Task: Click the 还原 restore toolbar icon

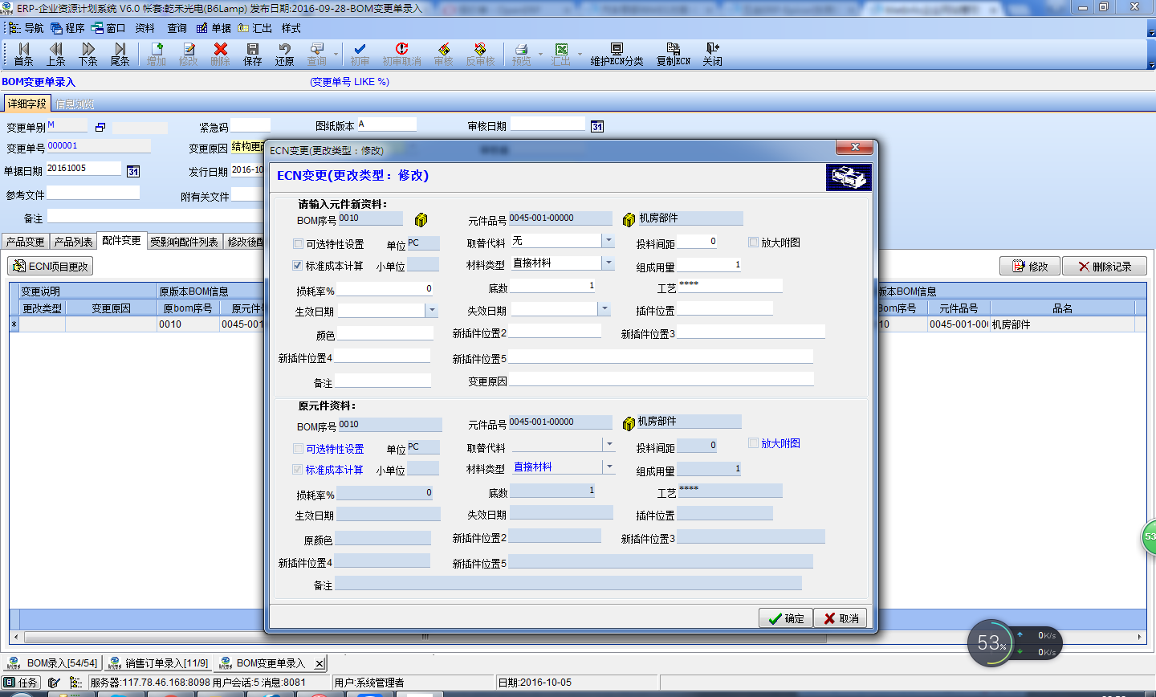Action: click(x=284, y=55)
